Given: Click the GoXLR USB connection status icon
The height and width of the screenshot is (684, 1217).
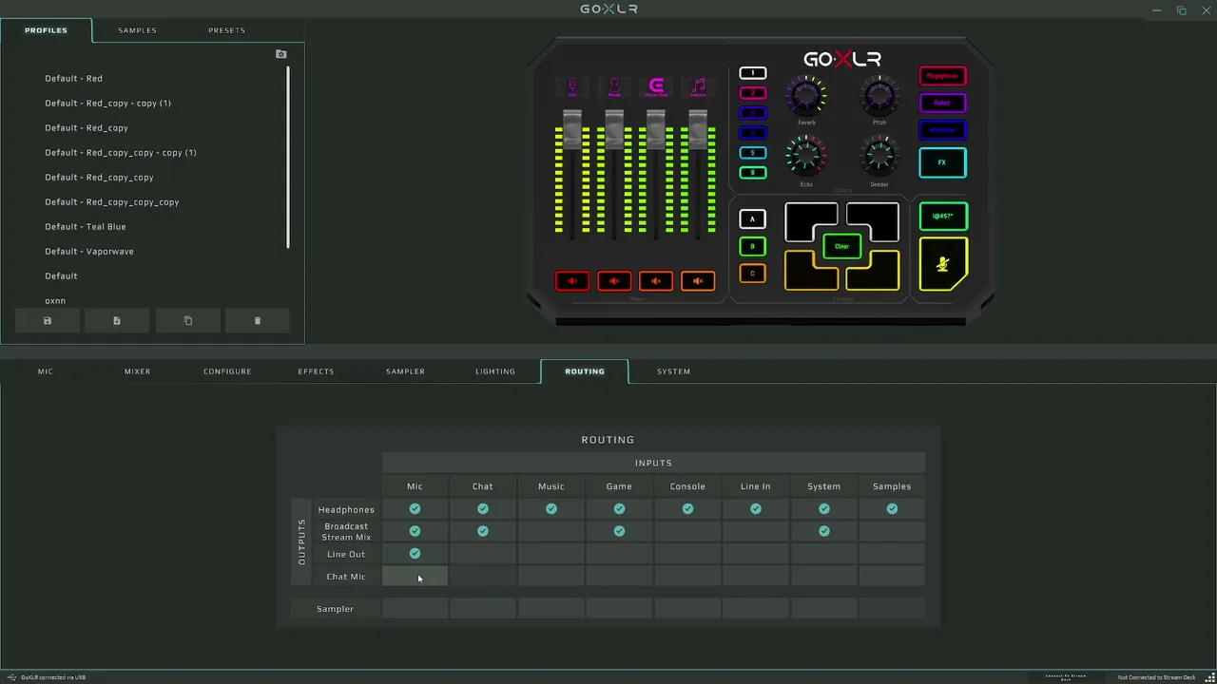Looking at the screenshot, I should pyautogui.click(x=11, y=677).
